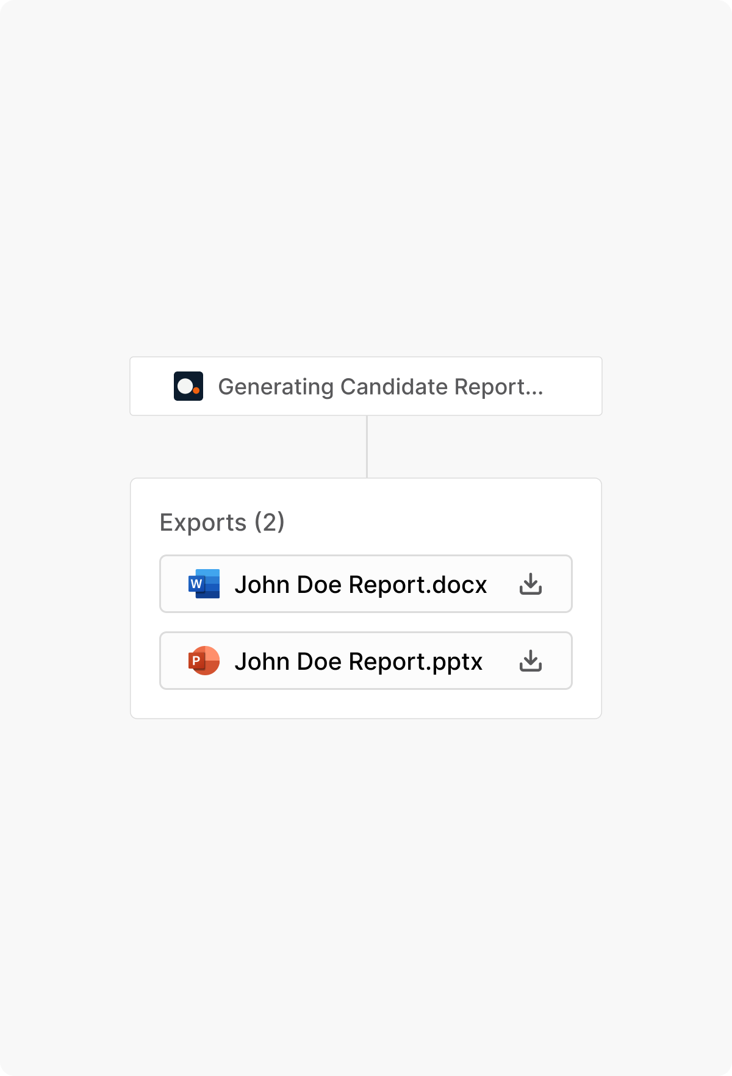This screenshot has height=1076, width=732.
Task: Collapse the Generating Candidate Report card
Action: (x=366, y=386)
